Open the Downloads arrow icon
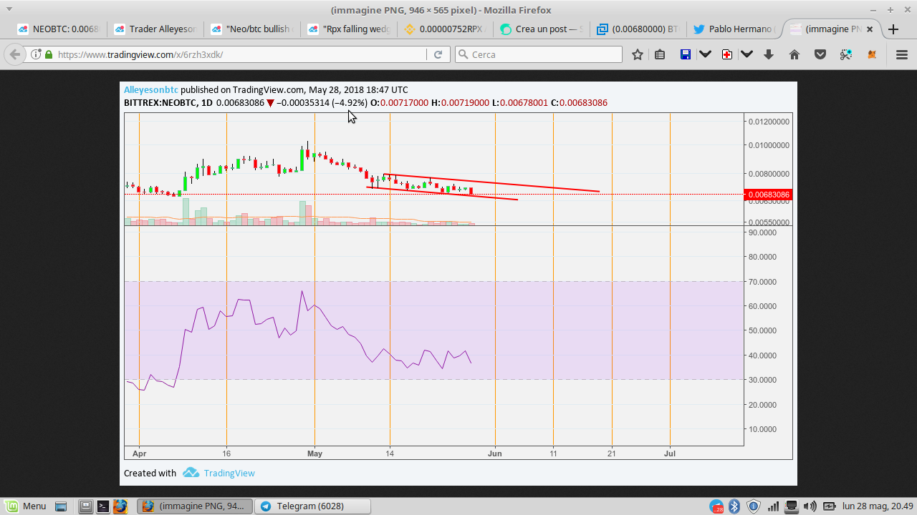The height and width of the screenshot is (515, 917). click(769, 54)
